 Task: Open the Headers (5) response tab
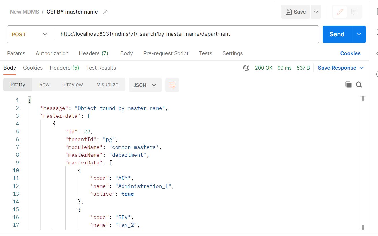(64, 68)
